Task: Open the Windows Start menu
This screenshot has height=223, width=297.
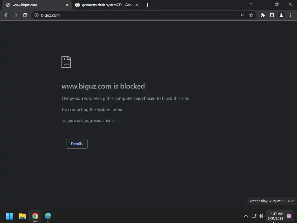Action: (10, 216)
